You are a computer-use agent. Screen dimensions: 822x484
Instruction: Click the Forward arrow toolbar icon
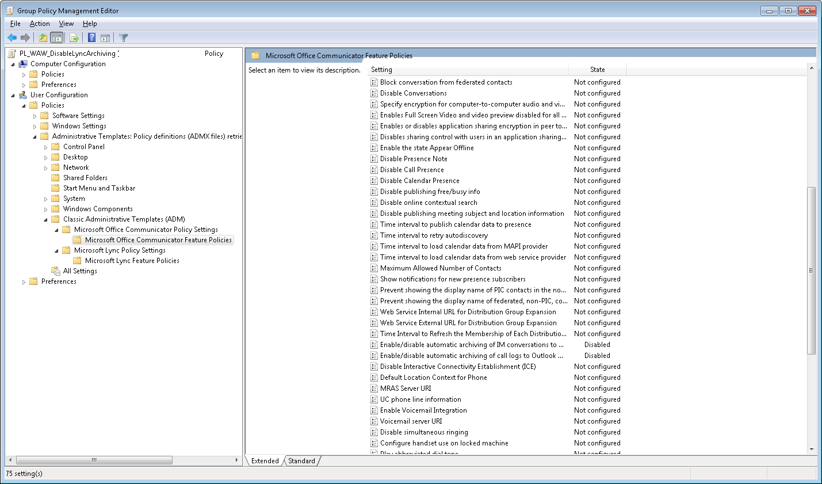pos(25,38)
